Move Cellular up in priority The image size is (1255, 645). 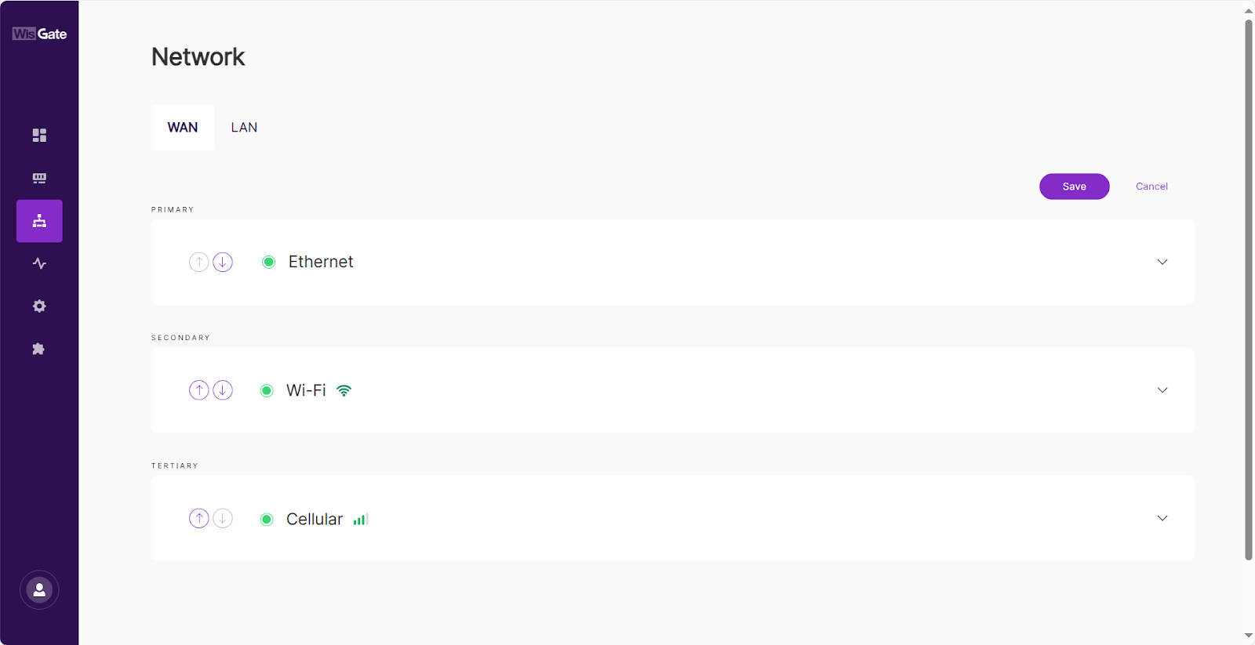[x=199, y=519]
